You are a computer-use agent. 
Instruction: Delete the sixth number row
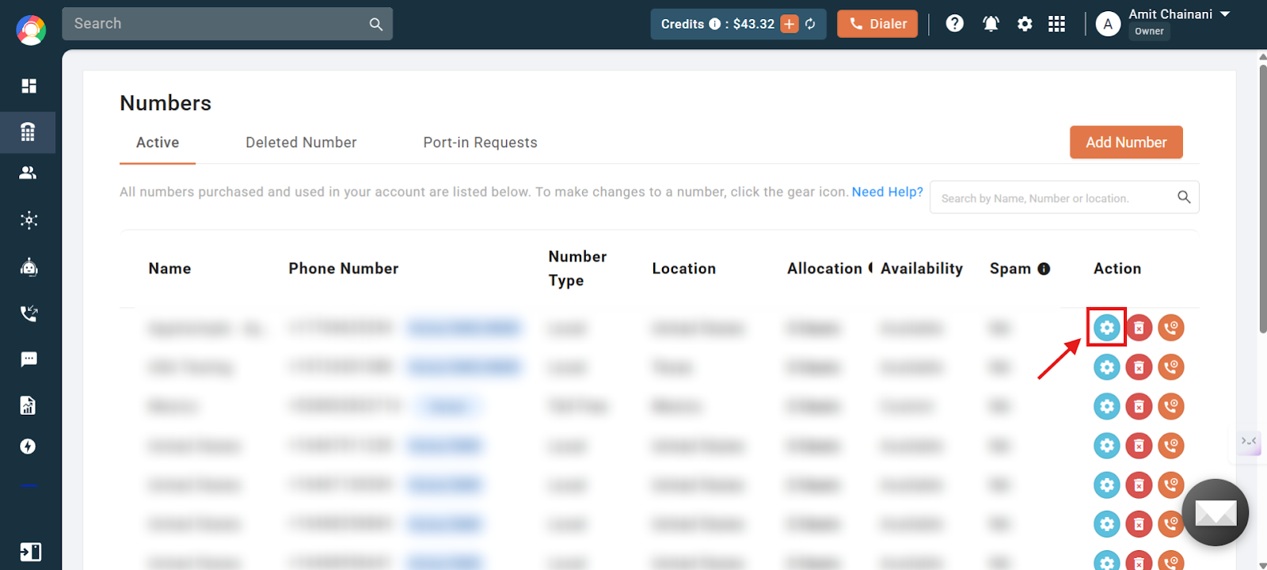[1139, 523]
